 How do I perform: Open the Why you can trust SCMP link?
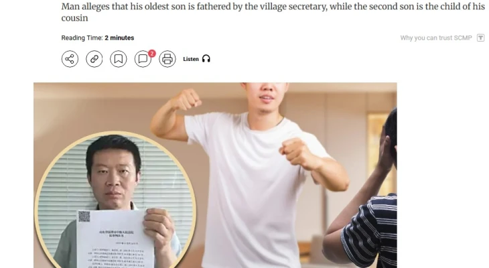coord(436,38)
